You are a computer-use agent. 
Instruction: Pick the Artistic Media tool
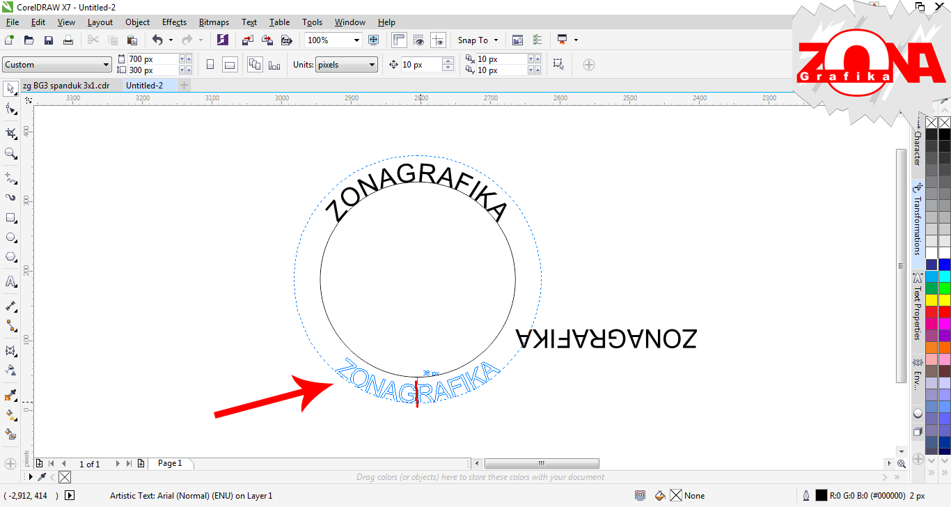(10, 197)
